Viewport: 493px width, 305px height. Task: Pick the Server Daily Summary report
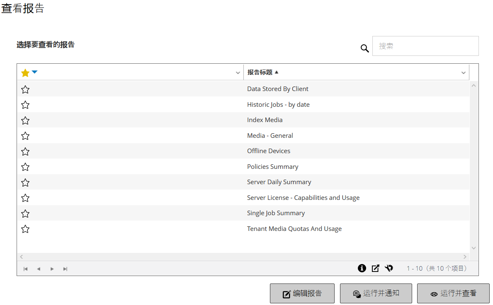pyautogui.click(x=279, y=182)
